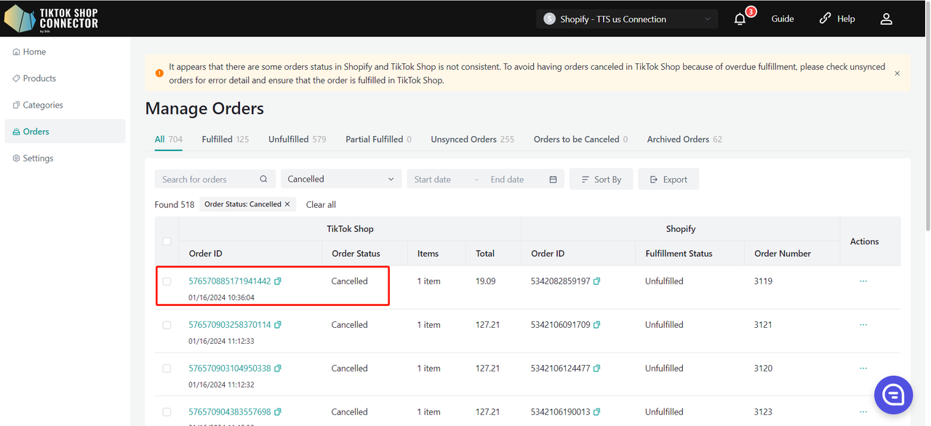Switch to the Unfulfilled tab
931x426 pixels.
(x=297, y=140)
